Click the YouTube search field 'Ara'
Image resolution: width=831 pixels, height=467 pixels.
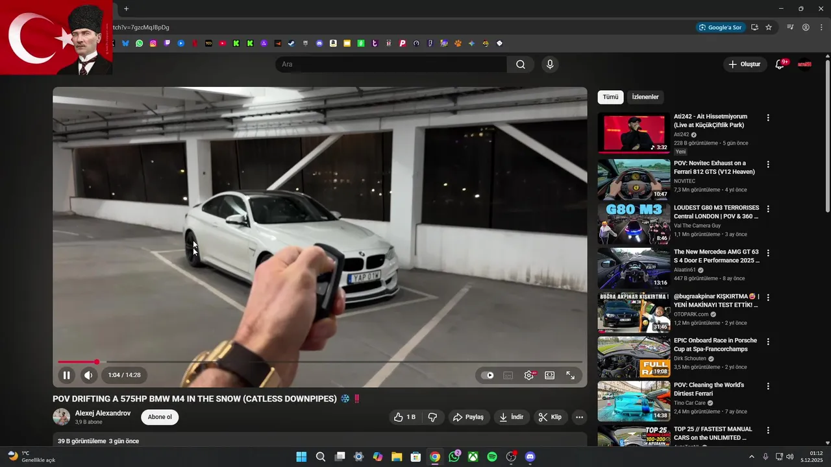point(391,64)
